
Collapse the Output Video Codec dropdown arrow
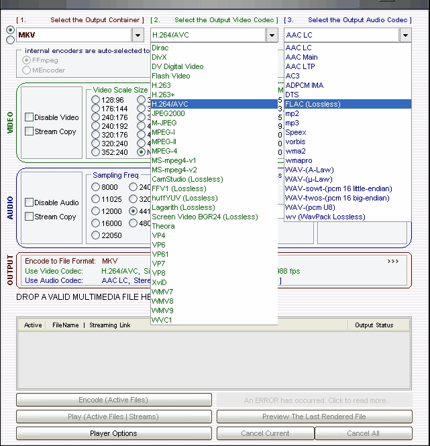[x=272, y=36]
